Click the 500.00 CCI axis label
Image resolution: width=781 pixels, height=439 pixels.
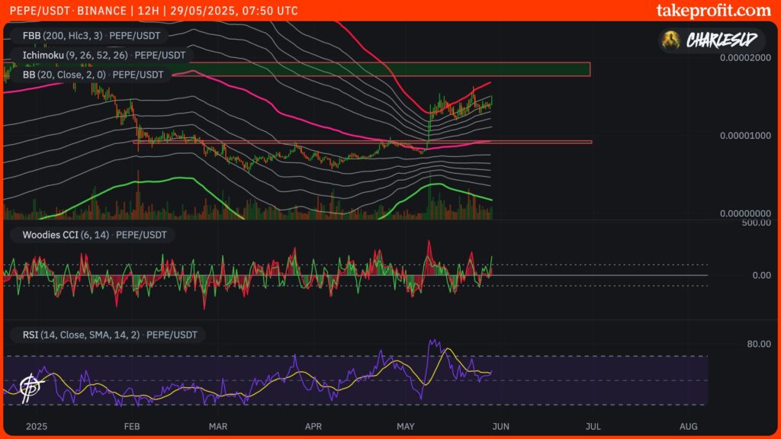tap(755, 223)
